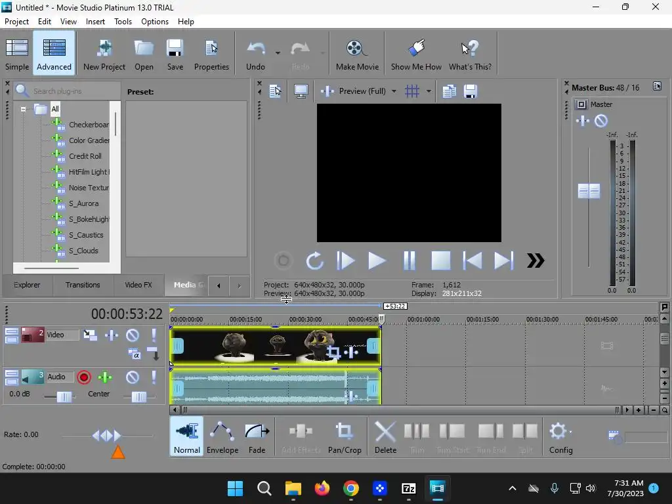Screen dimensions: 672x504
Task: Collapse the All plug-ins folder
Action: coord(23,109)
